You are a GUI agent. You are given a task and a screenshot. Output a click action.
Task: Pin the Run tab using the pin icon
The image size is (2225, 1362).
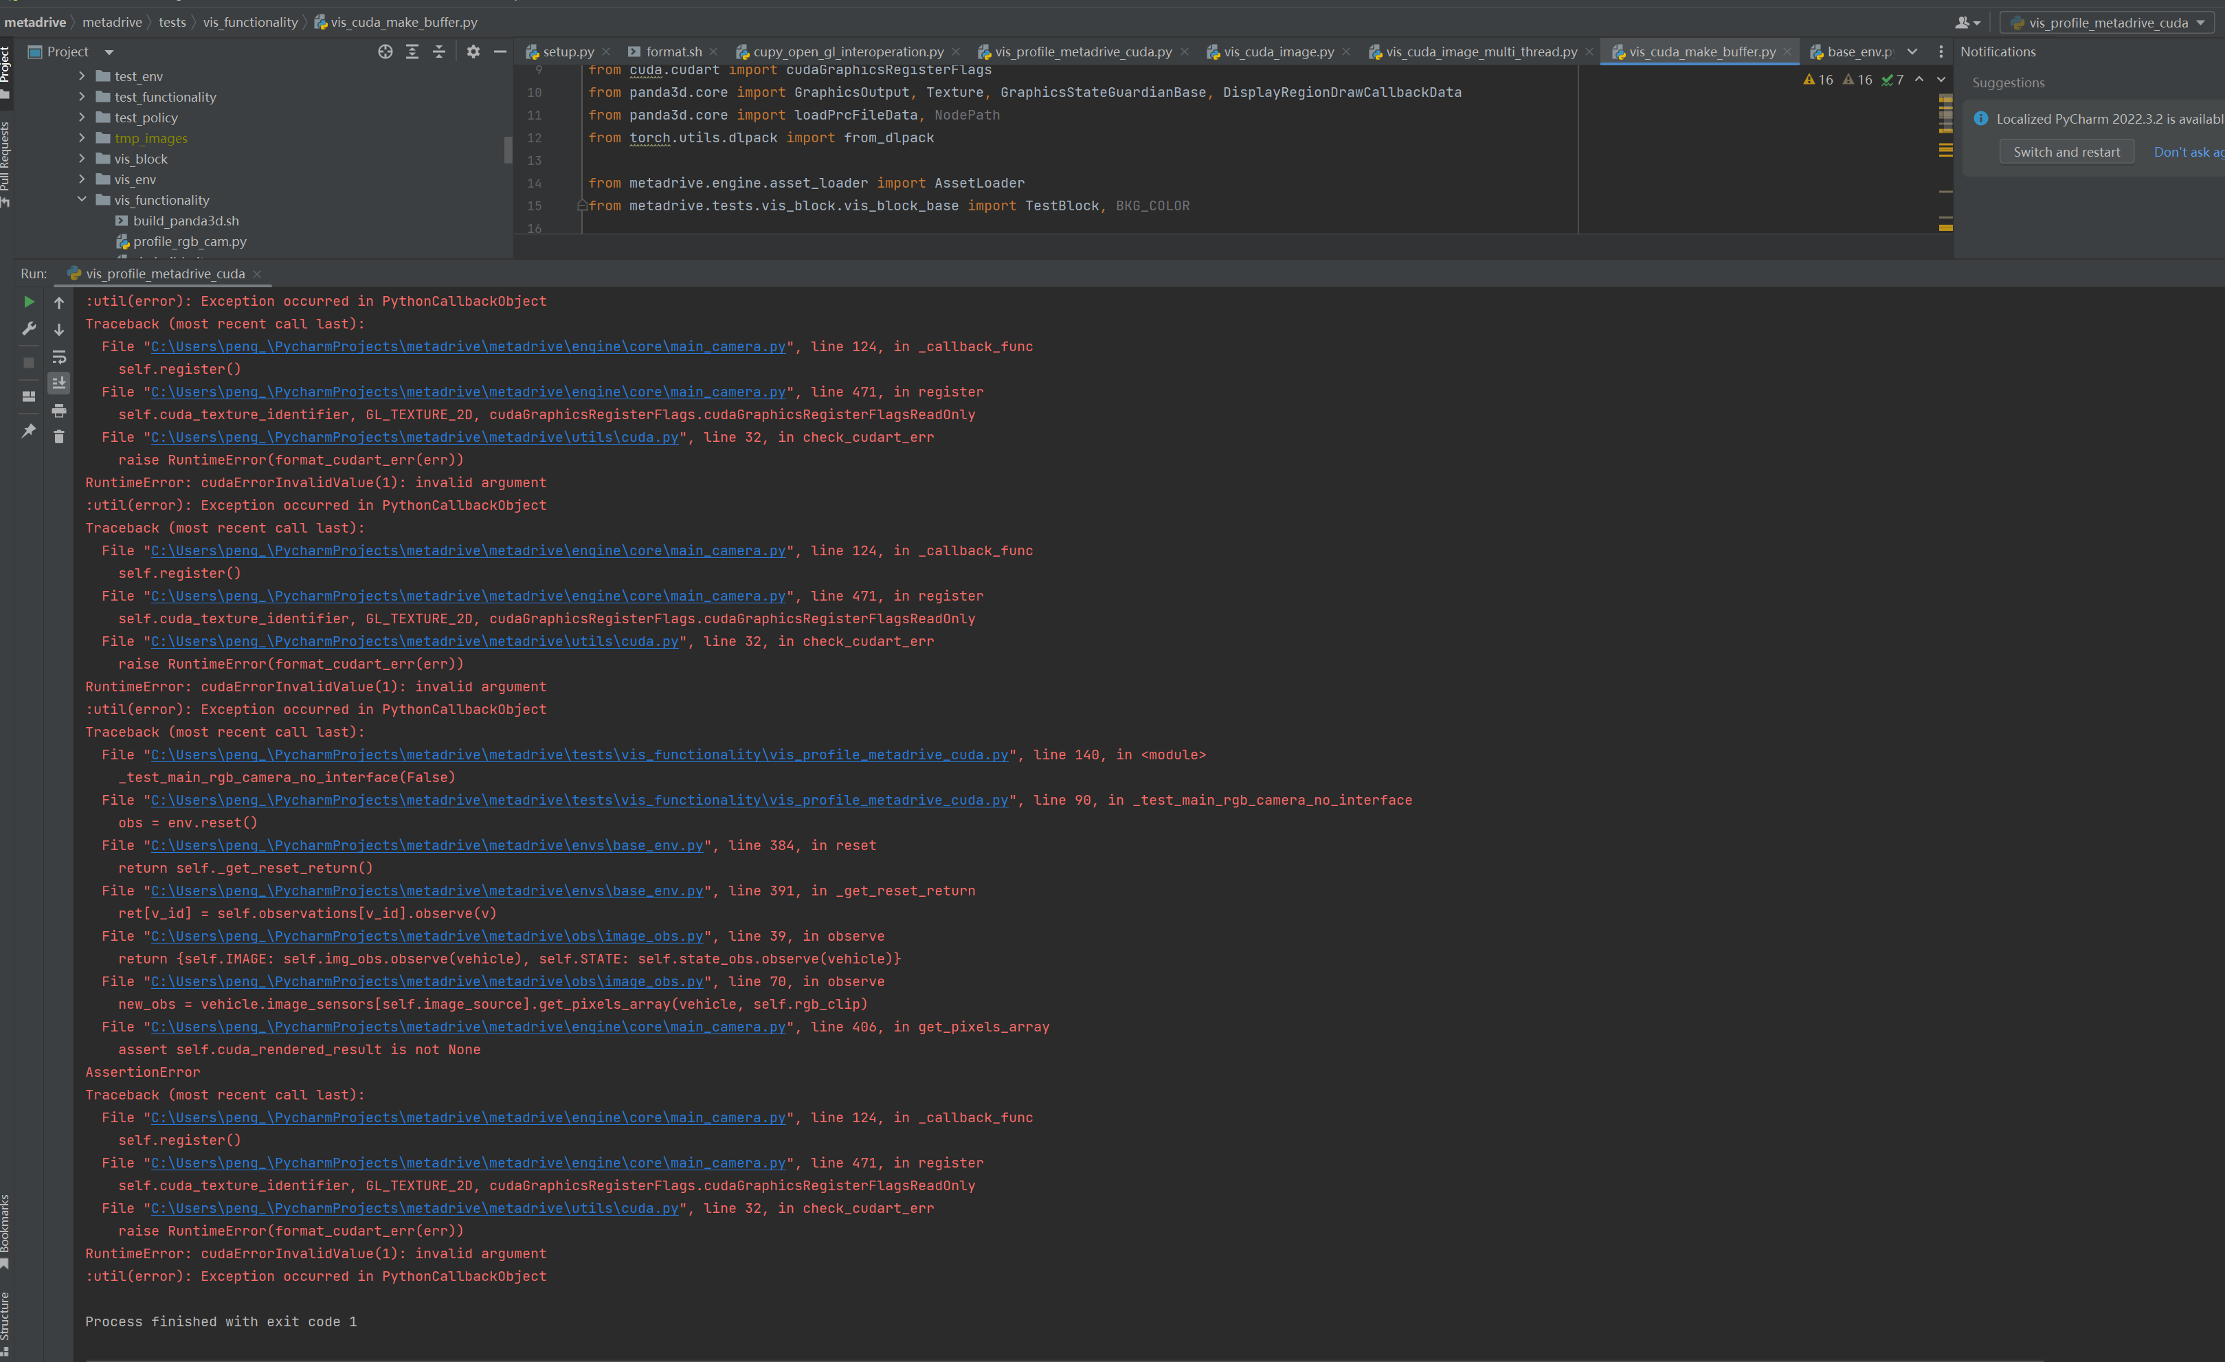[x=28, y=433]
